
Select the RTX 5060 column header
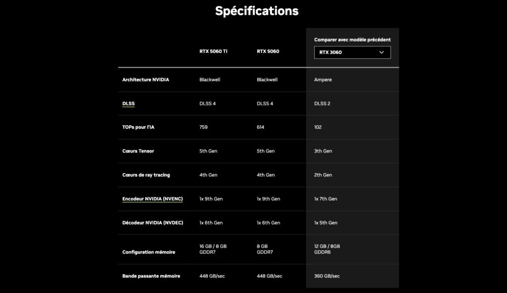[x=268, y=51]
